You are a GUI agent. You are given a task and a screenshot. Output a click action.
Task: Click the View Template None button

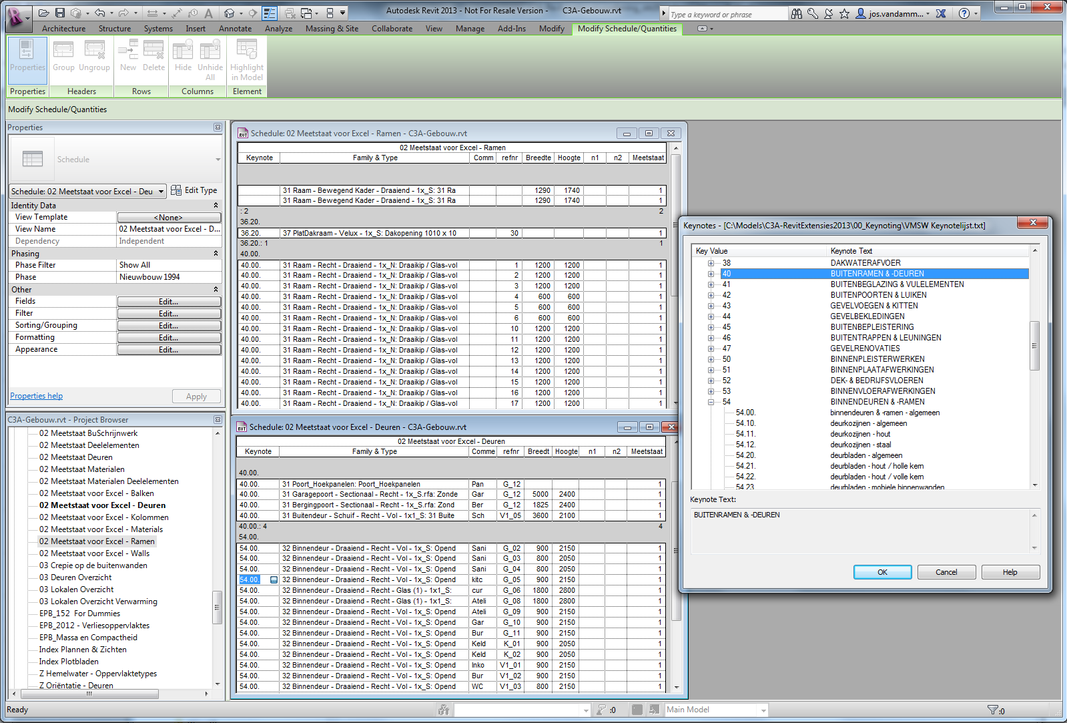pyautogui.click(x=169, y=218)
